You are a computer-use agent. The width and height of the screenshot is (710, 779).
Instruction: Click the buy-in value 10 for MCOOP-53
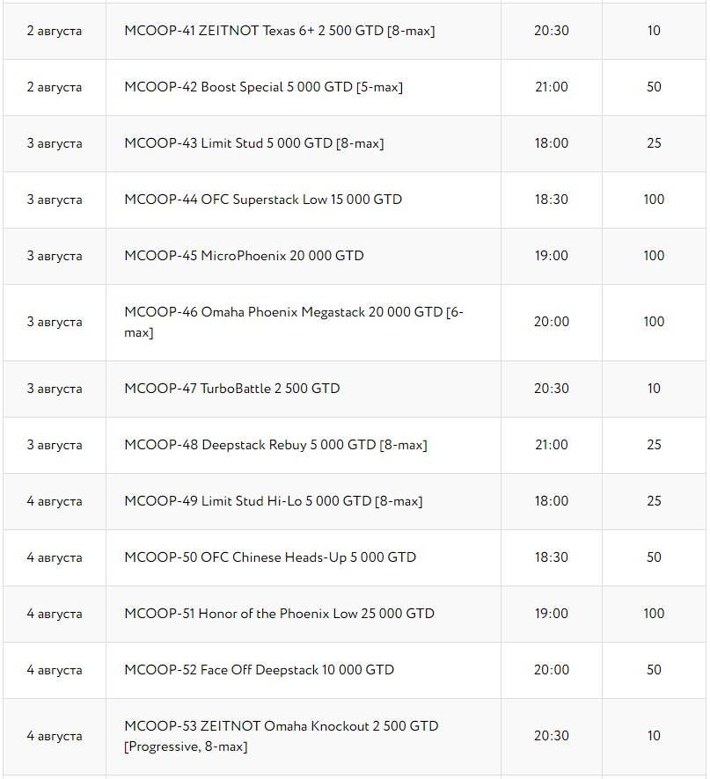[654, 736]
